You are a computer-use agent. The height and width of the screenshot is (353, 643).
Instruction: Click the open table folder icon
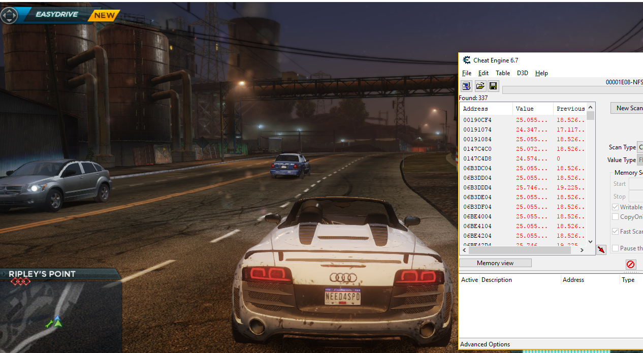tap(480, 86)
